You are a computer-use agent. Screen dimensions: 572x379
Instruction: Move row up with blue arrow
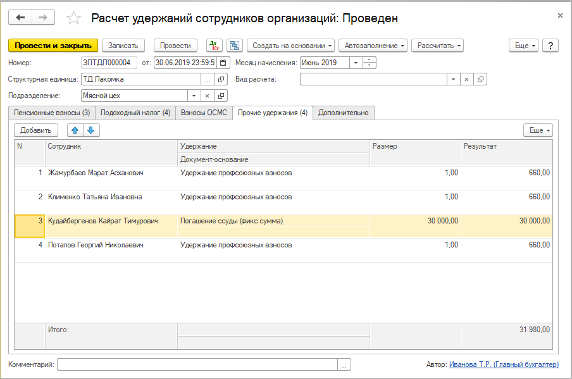click(x=75, y=130)
